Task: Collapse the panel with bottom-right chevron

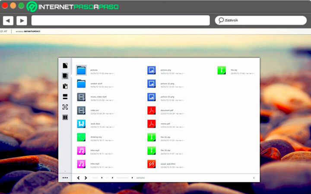Action: [254, 178]
